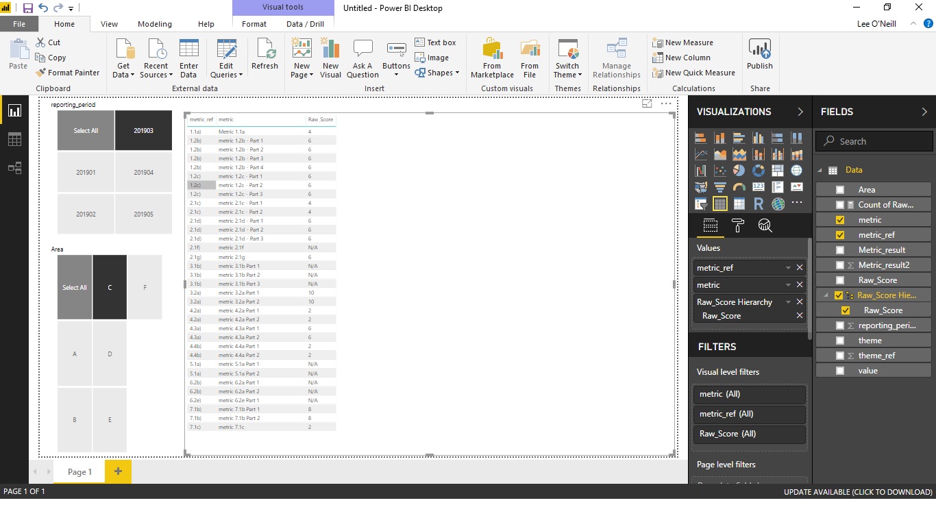Check the Metric_result field checkbox

click(840, 250)
